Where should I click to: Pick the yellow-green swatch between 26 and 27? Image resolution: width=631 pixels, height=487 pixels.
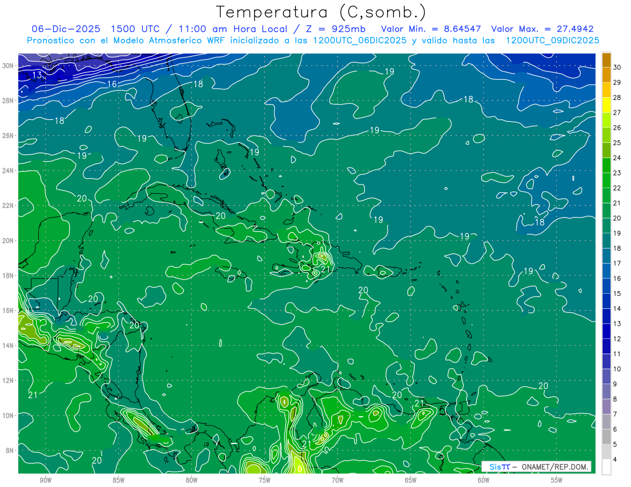(606, 120)
